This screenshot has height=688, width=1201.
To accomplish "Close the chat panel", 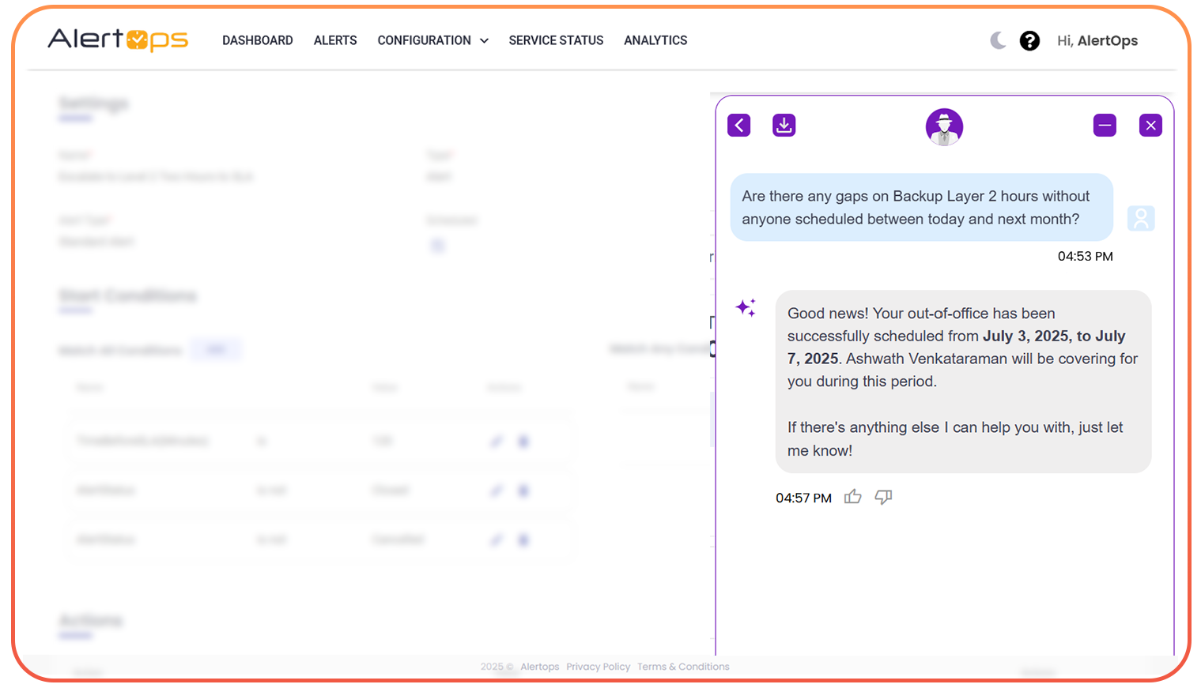I will coord(1150,125).
